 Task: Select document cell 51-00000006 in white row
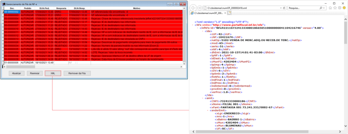(x=12, y=63)
